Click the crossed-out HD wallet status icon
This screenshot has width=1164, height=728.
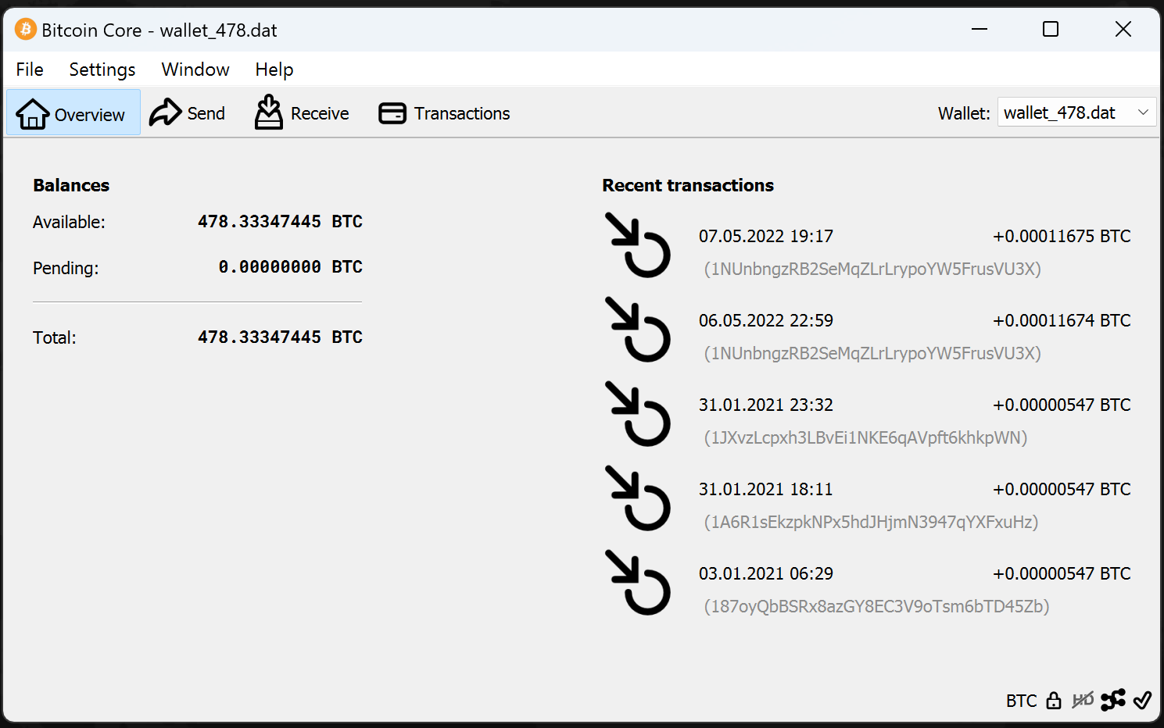pyautogui.click(x=1083, y=701)
